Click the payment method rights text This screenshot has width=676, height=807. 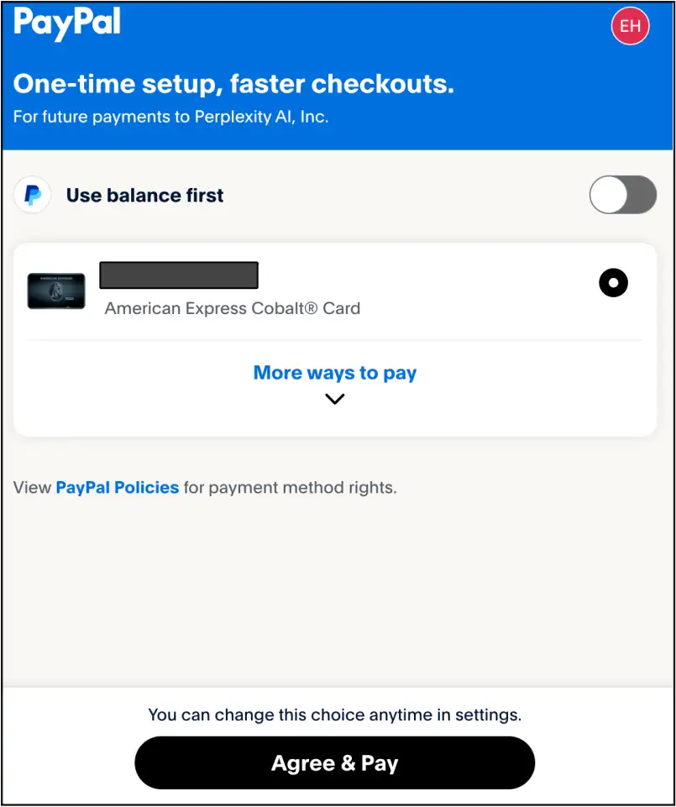[x=291, y=487]
